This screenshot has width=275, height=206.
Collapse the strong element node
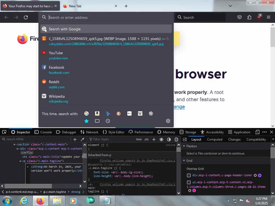pyautogui.click(x=28, y=167)
